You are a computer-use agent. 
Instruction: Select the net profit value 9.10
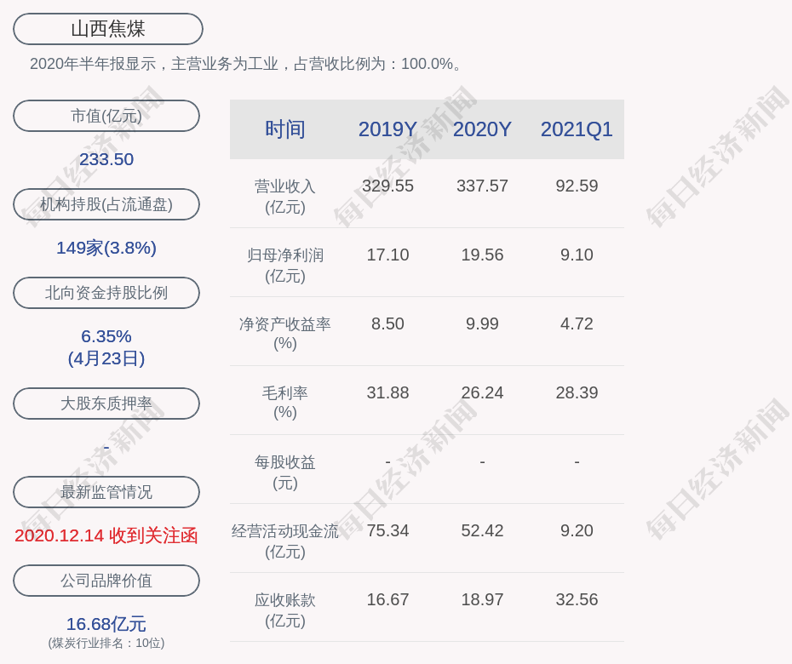click(577, 255)
